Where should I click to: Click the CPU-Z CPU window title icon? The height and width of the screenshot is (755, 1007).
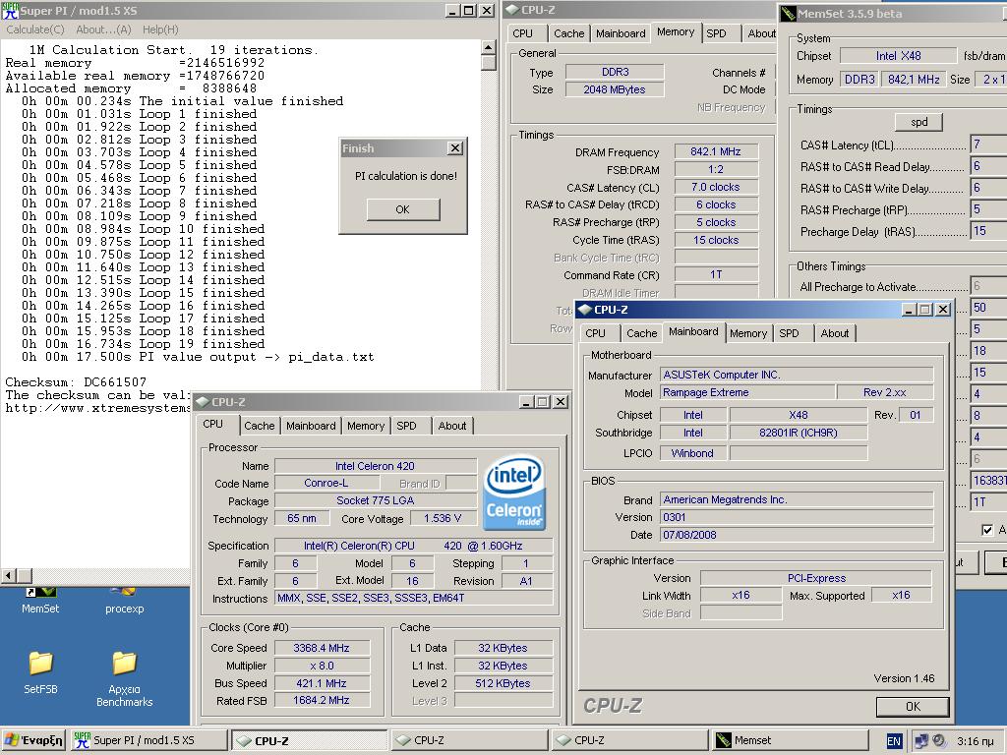click(203, 402)
